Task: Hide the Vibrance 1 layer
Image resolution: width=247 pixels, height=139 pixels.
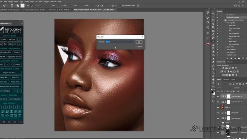Action: point(218,113)
